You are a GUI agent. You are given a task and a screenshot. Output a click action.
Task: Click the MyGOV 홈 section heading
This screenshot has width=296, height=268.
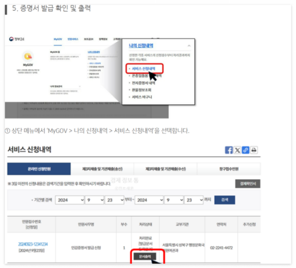tap(55, 52)
